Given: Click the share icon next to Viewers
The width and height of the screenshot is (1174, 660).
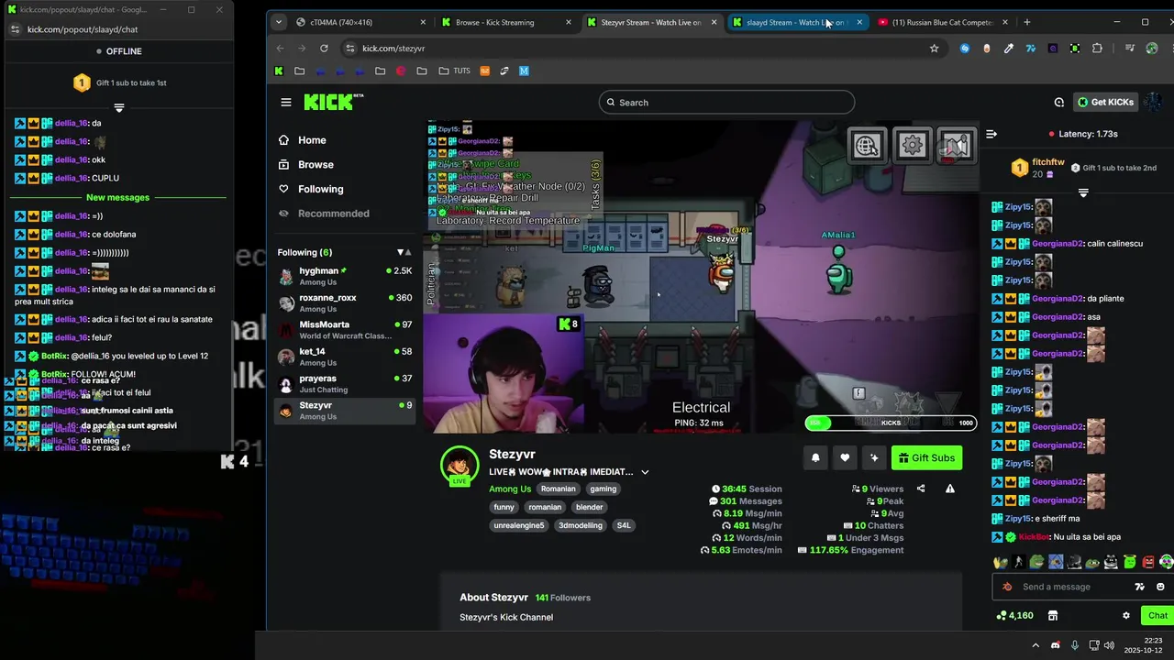Looking at the screenshot, I should tap(921, 489).
